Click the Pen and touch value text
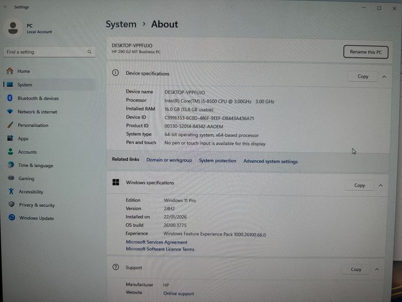Screen dimensions: 402x302 215,143
